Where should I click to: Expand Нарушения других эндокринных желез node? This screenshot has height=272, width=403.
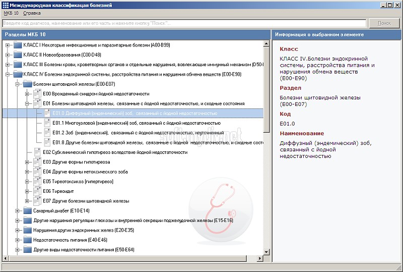point(17,230)
